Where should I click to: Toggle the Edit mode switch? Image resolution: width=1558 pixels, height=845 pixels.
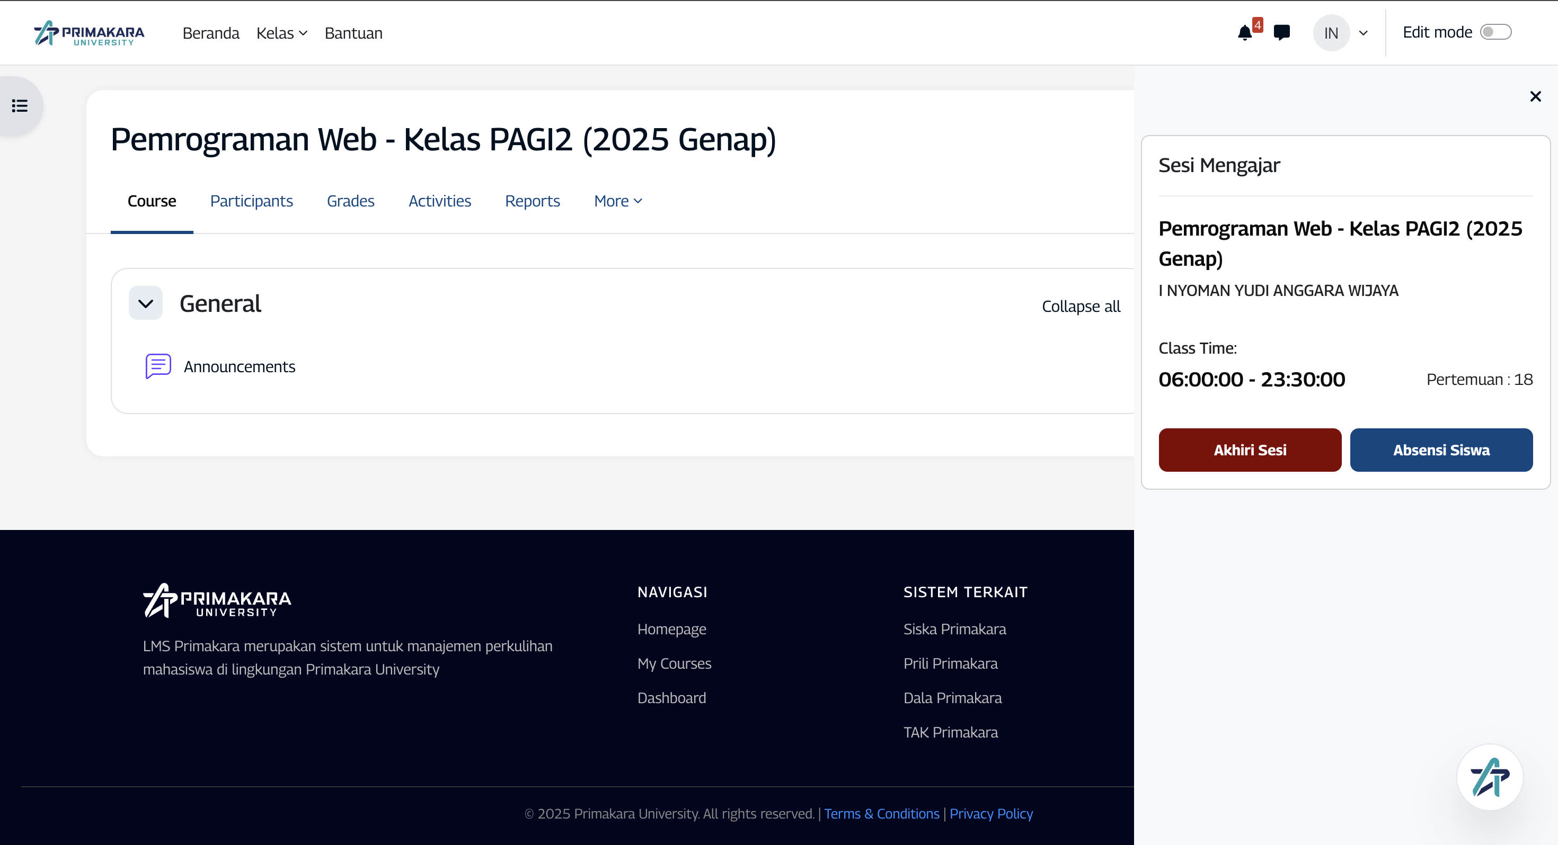click(1495, 32)
